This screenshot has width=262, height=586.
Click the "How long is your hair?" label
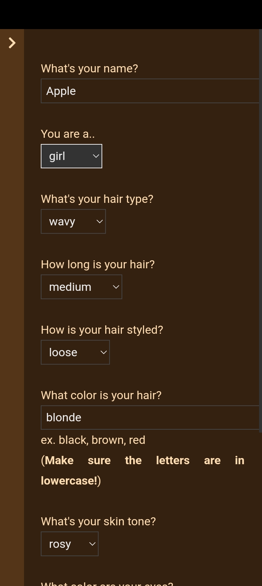[98, 264]
